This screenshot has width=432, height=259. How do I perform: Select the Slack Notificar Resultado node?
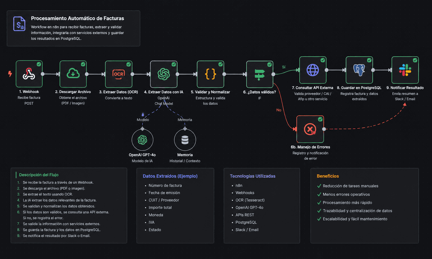[405, 70]
